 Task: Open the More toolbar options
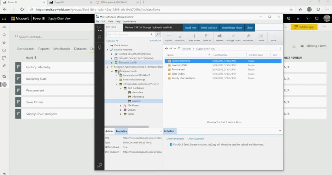click(x=274, y=38)
